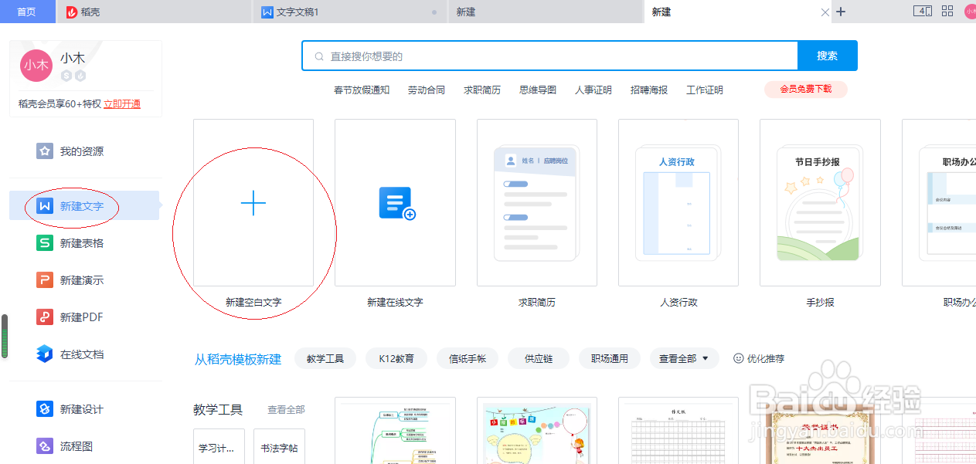Click the 新建在线文字 document icon
Screen dimensions: 976x464
point(397,204)
